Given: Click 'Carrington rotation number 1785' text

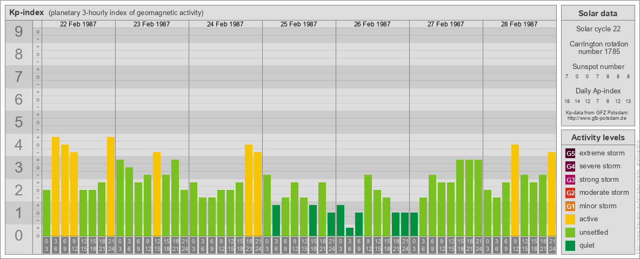Looking at the screenshot, I should 598,47.
